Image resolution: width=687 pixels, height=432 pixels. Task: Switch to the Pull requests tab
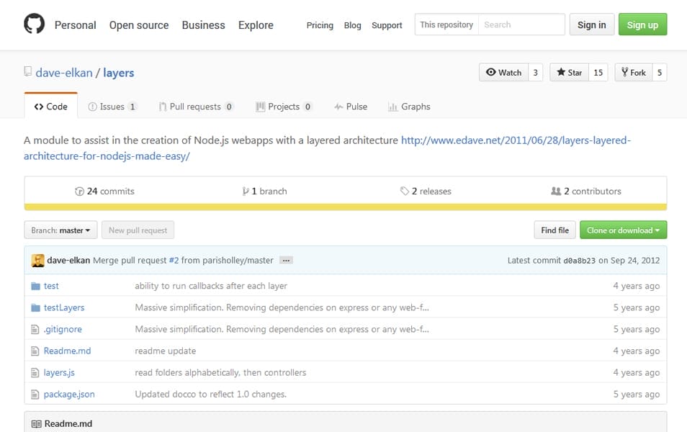click(x=196, y=107)
